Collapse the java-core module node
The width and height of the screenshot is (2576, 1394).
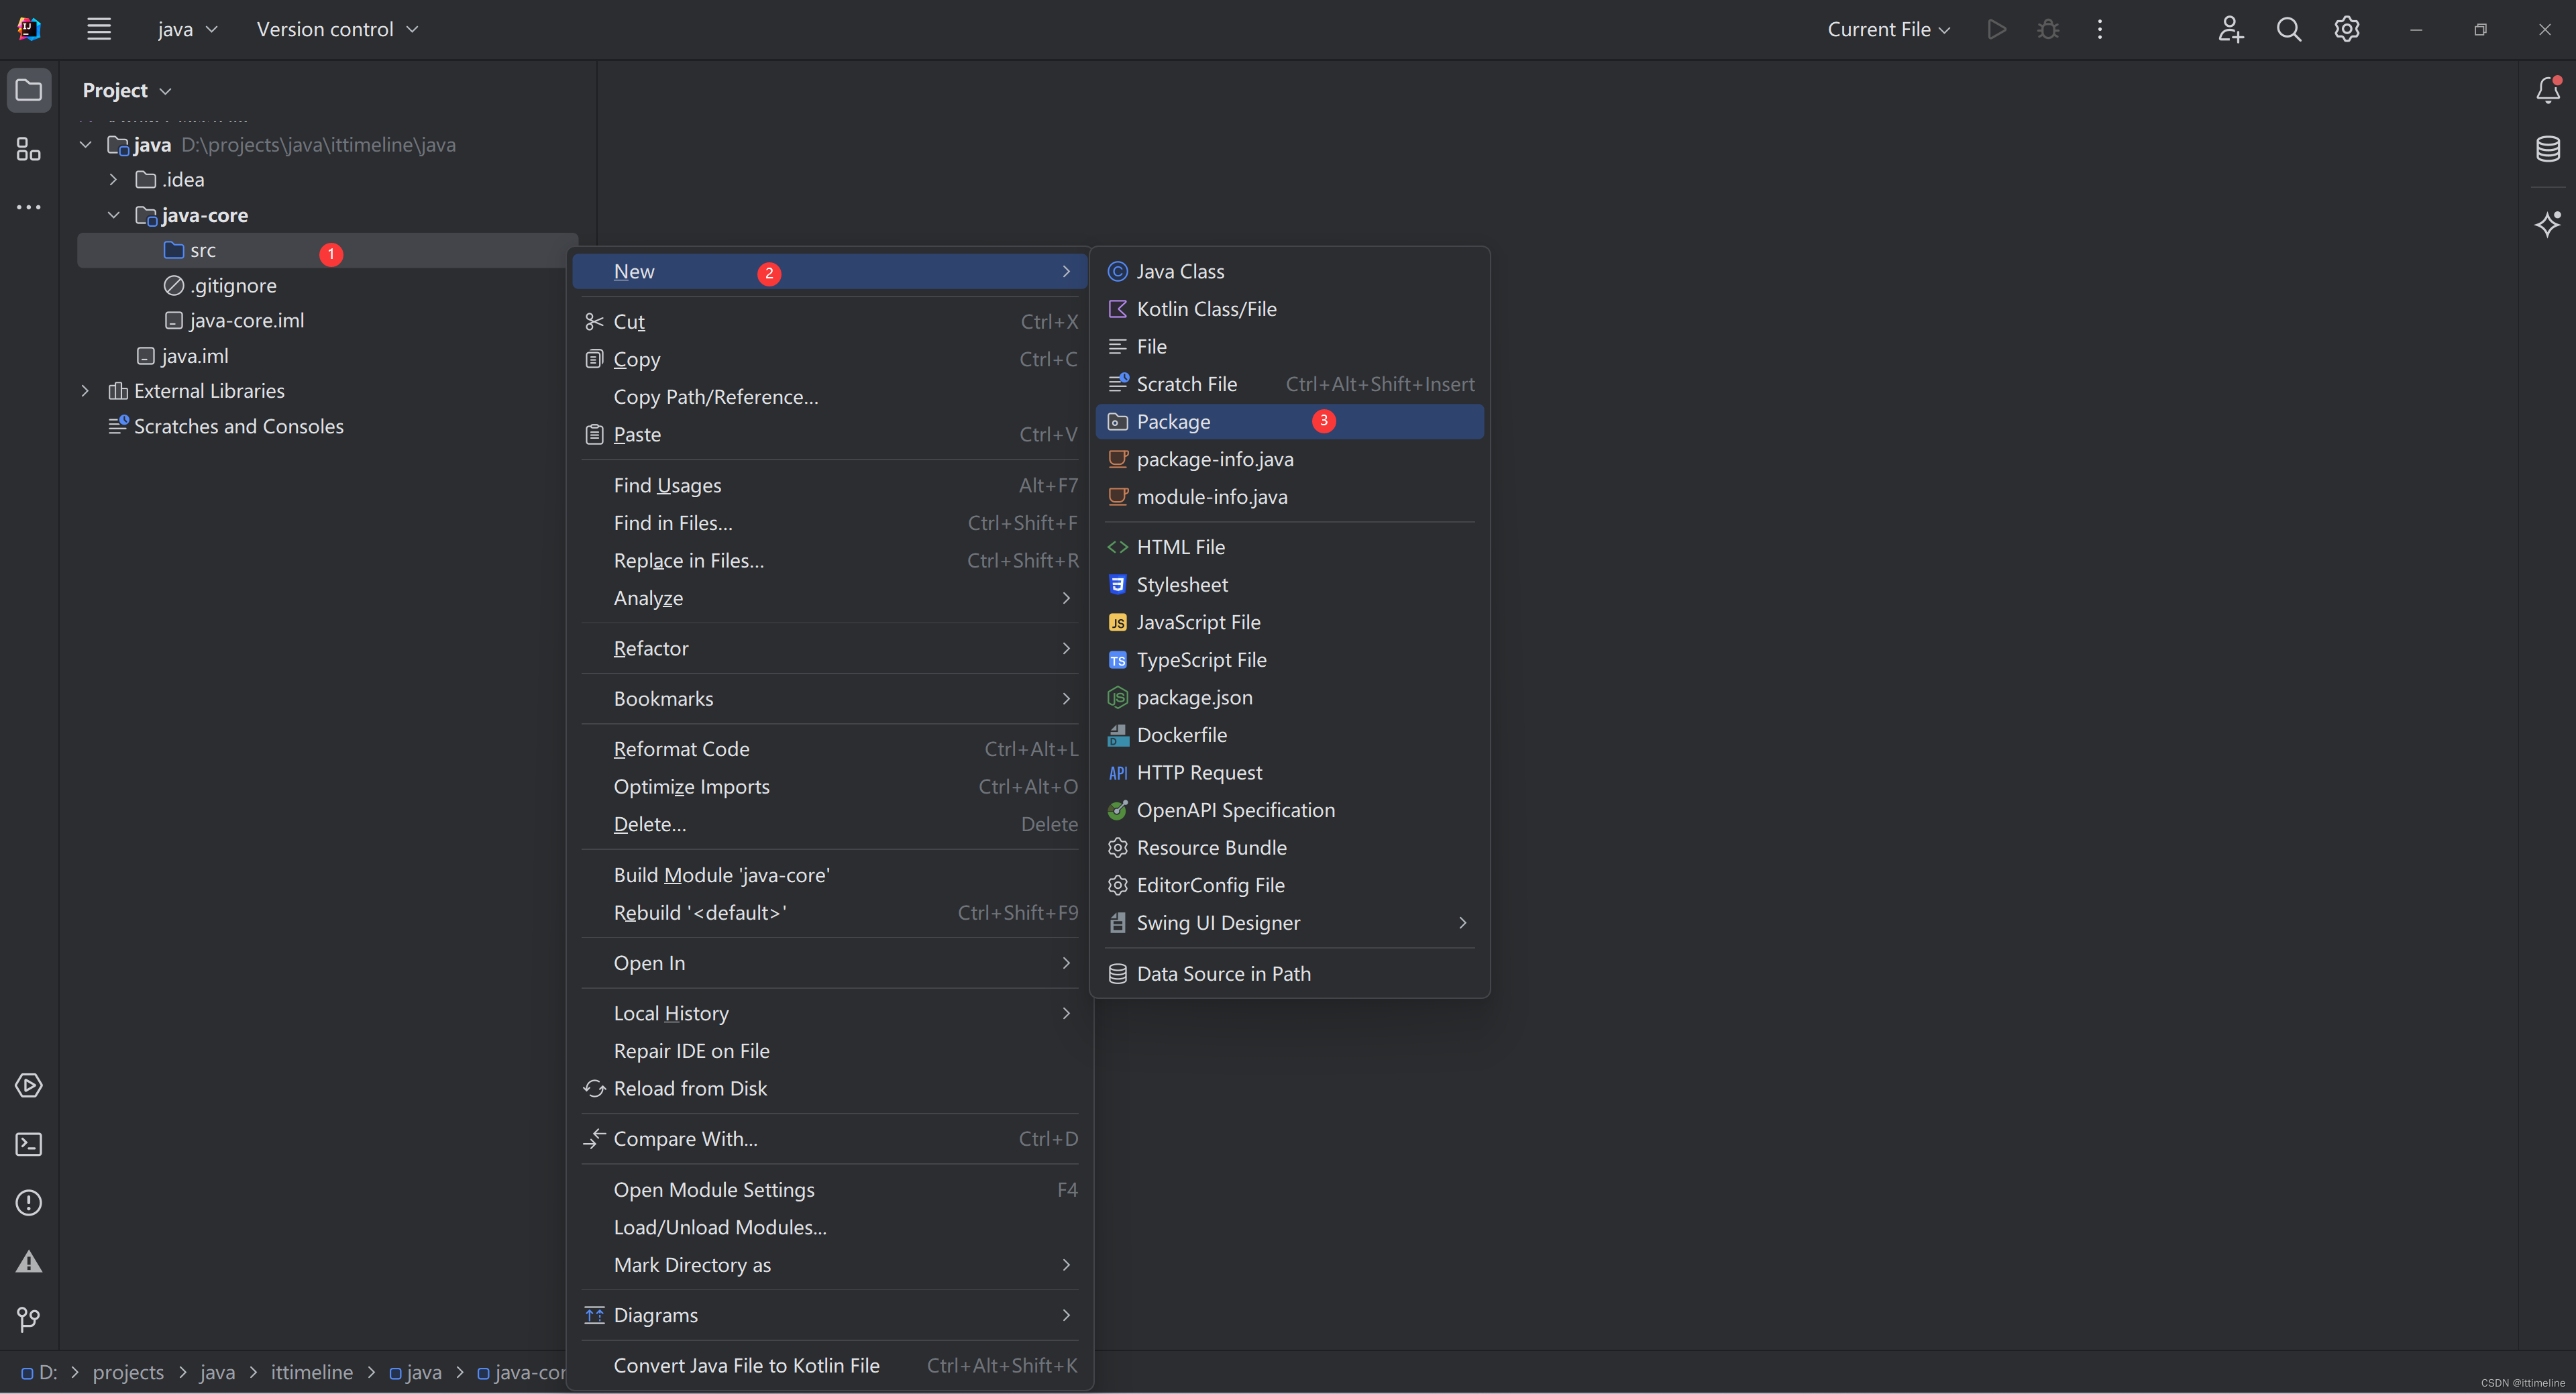click(114, 215)
